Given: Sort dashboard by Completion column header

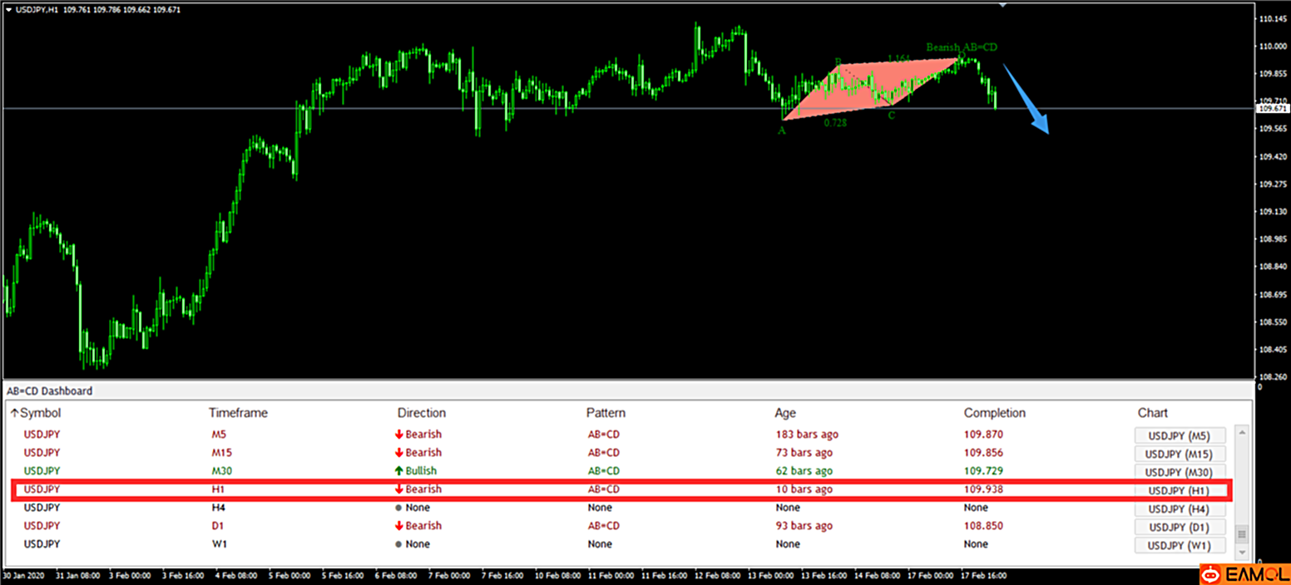Looking at the screenshot, I should (995, 413).
